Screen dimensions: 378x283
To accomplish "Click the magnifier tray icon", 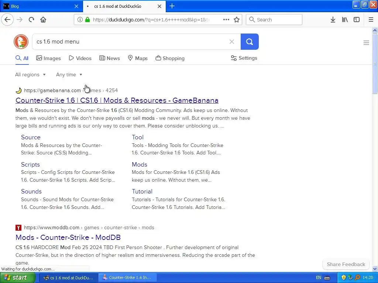I will pos(357,278).
